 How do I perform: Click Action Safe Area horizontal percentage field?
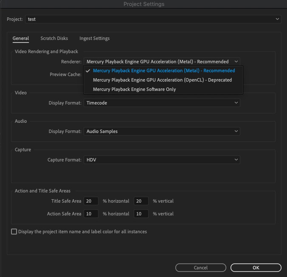click(91, 214)
